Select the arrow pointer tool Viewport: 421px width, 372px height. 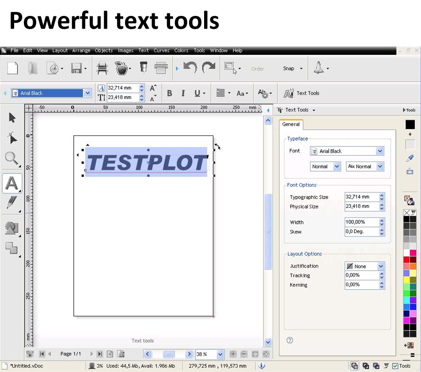pos(12,118)
